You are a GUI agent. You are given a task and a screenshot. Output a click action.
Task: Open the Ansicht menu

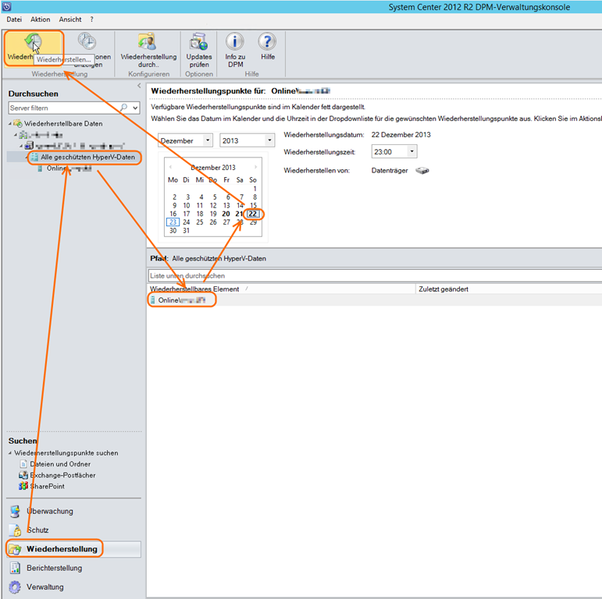click(x=70, y=19)
